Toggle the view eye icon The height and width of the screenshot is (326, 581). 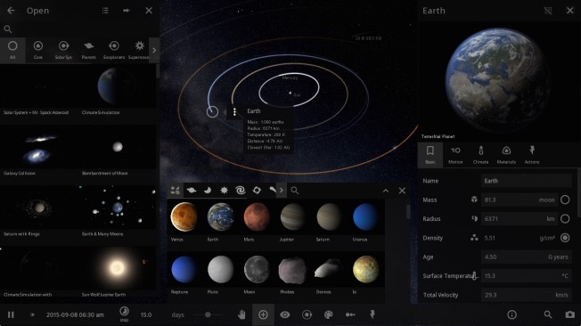[285, 314]
